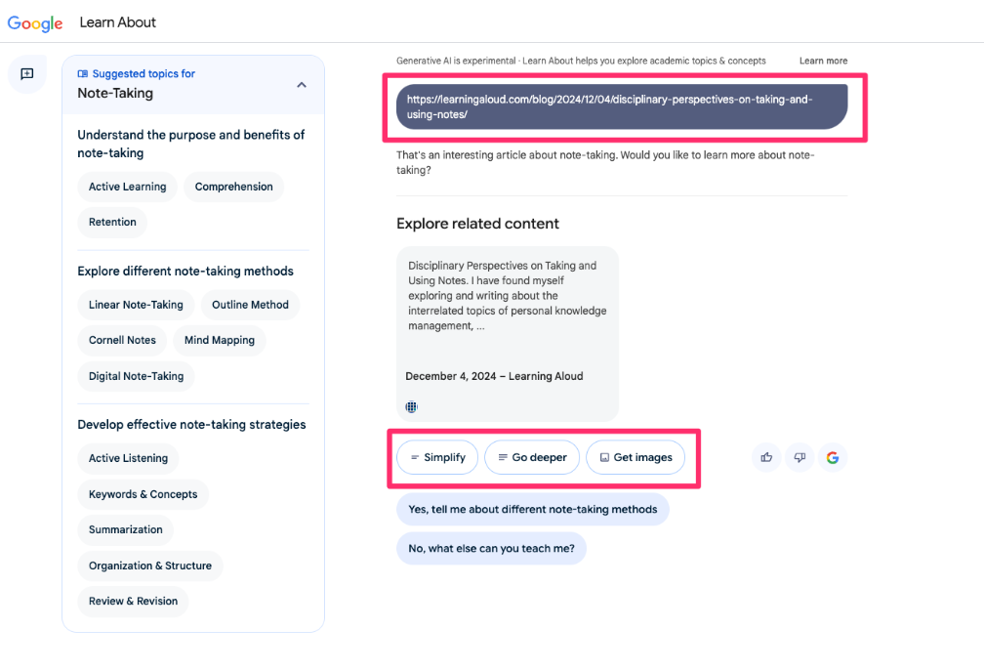
Task: Click the Google logo
Action: (x=35, y=23)
